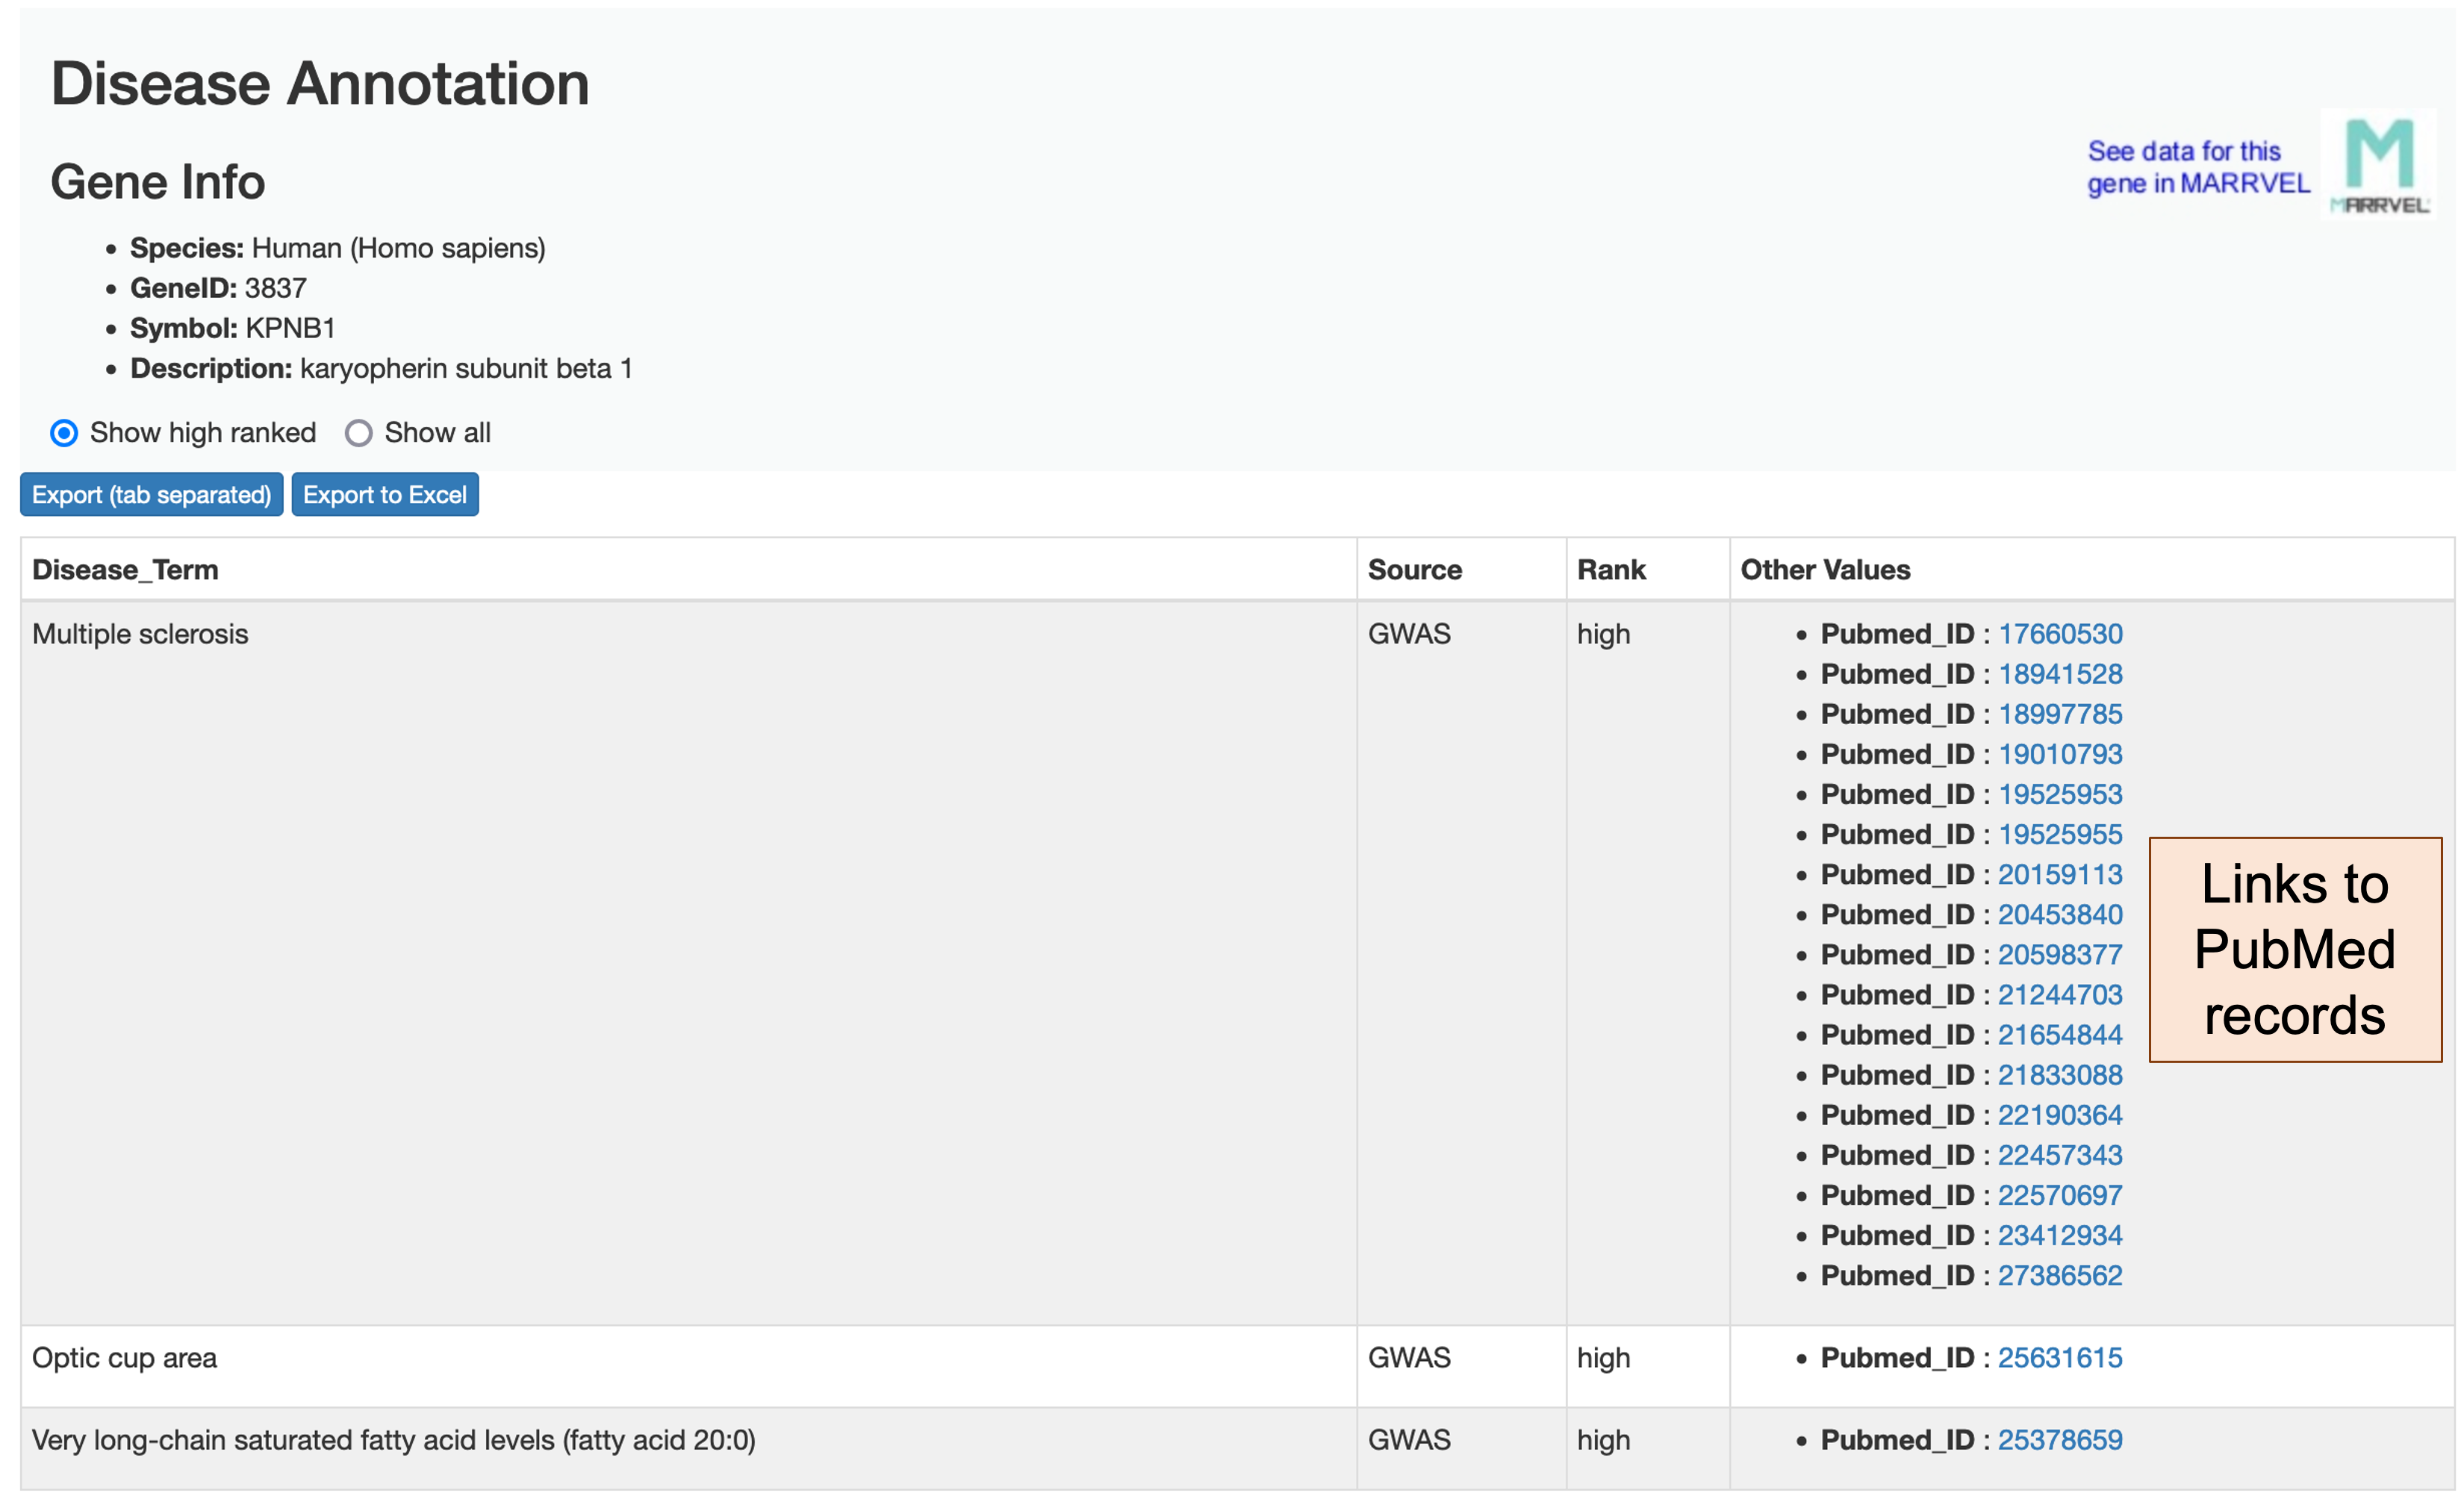Image resolution: width=2464 pixels, height=1505 pixels.
Task: Open PubMed record 21244703
Action: point(2060,994)
